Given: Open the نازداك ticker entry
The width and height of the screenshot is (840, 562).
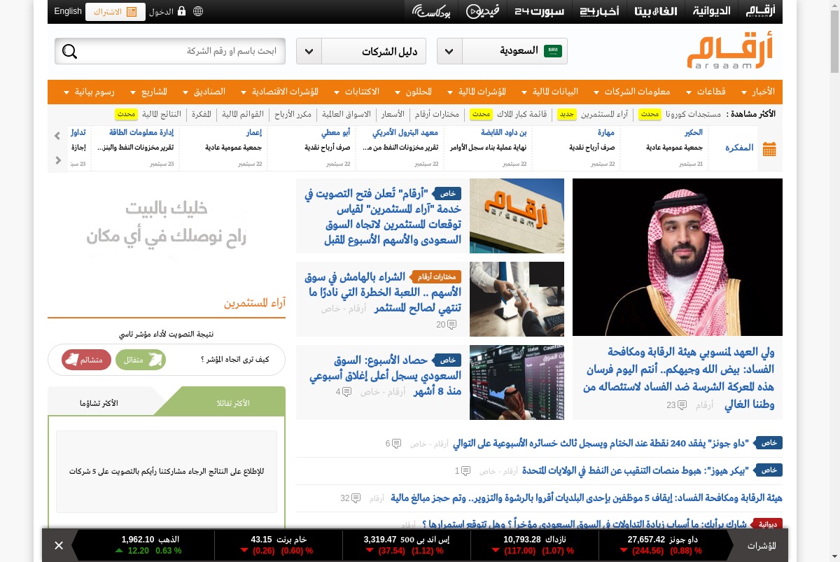Looking at the screenshot, I should pyautogui.click(x=535, y=545).
